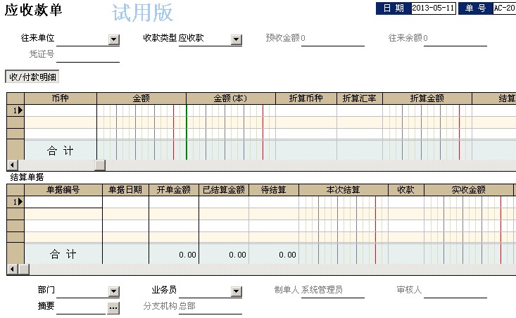516x318 pixels.
Task: Click the scrollbar thumb of 结算单据 grid
Action: pos(24,269)
